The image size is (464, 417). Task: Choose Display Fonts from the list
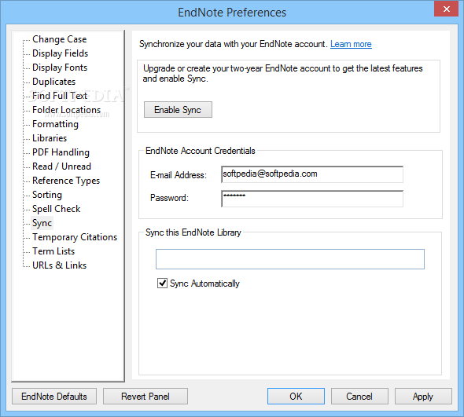[x=60, y=68]
